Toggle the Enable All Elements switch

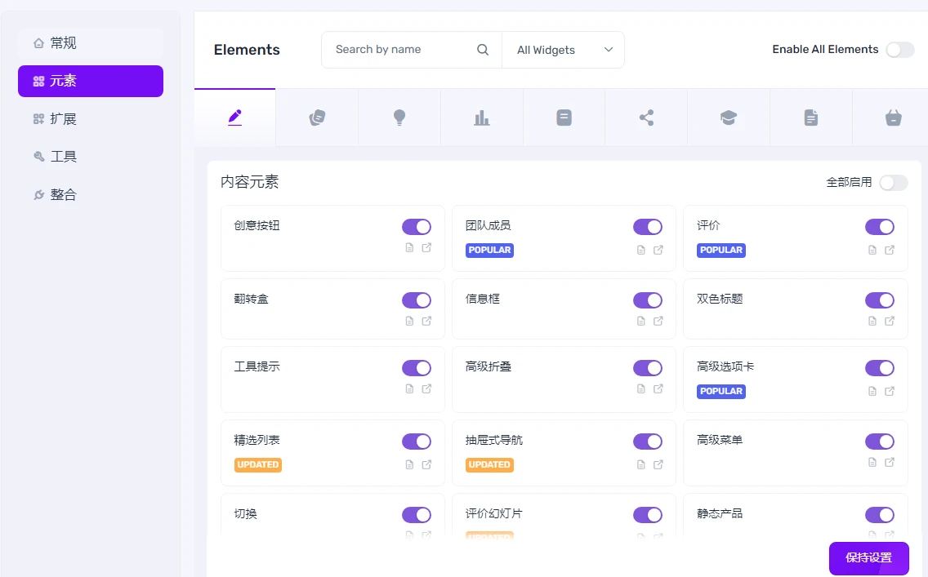coord(899,50)
